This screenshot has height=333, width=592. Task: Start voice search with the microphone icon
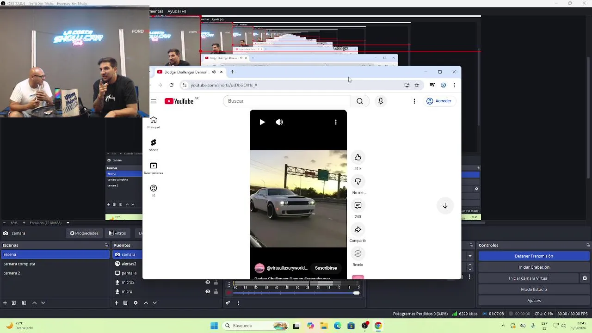click(x=381, y=101)
